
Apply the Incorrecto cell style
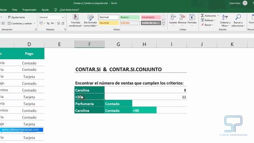151,17
